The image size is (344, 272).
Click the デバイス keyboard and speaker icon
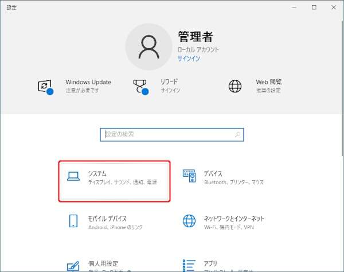click(x=189, y=176)
